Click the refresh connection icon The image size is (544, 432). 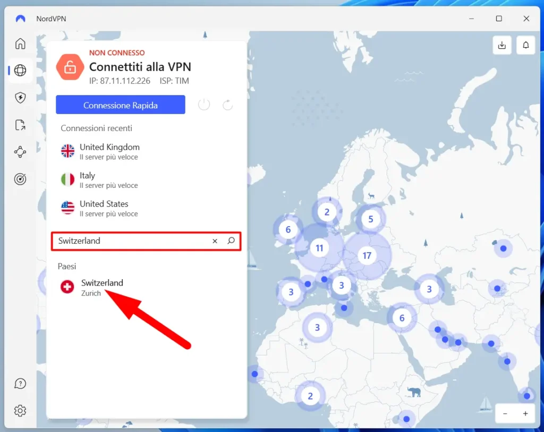tap(228, 105)
